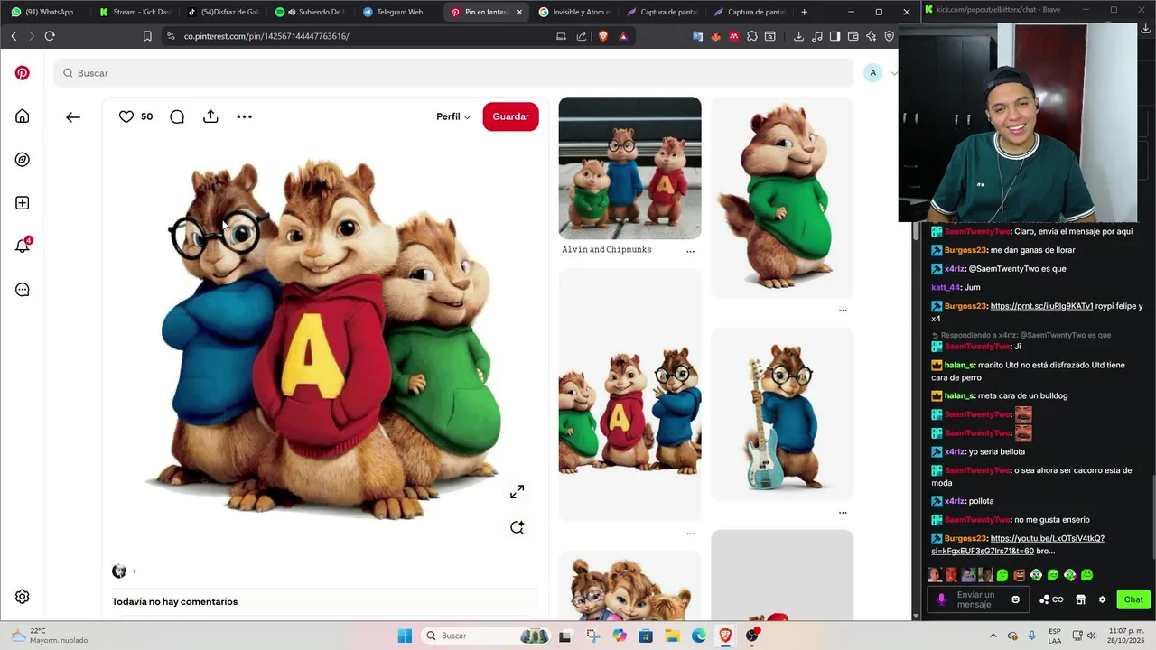
Task: Share the pin via upload arrow icon
Action: (x=210, y=116)
